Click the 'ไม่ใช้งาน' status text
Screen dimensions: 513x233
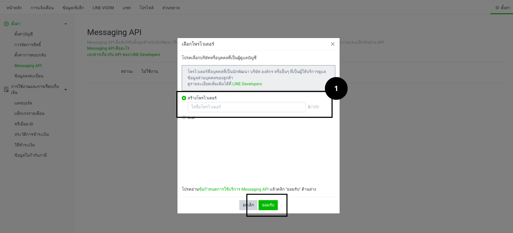[149, 71]
